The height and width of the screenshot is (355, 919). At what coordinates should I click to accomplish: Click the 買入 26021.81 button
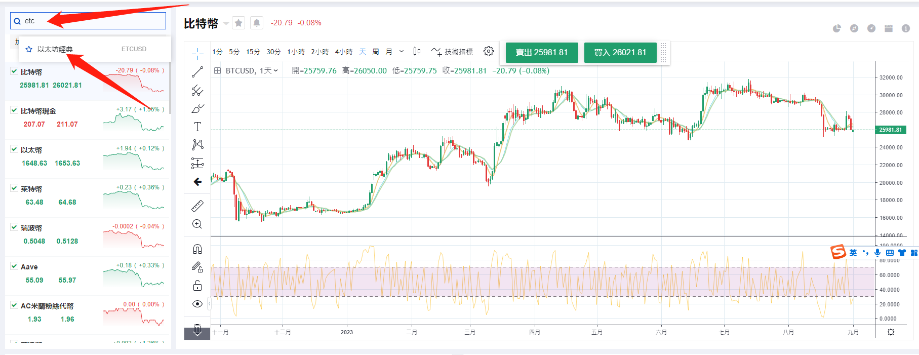620,52
